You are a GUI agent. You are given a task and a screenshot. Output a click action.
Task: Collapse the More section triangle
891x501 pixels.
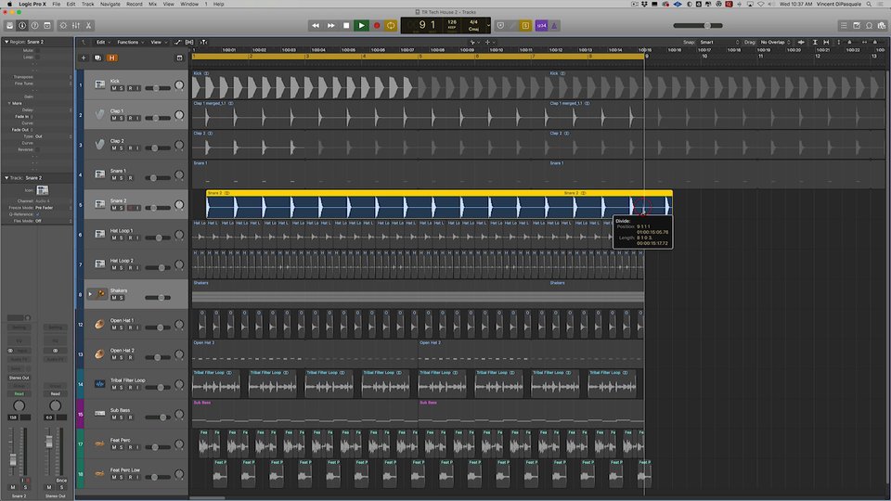[x=9, y=103]
